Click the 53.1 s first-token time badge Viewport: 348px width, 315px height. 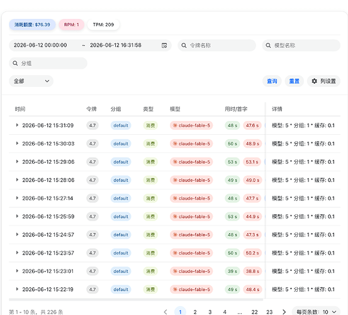point(252,162)
